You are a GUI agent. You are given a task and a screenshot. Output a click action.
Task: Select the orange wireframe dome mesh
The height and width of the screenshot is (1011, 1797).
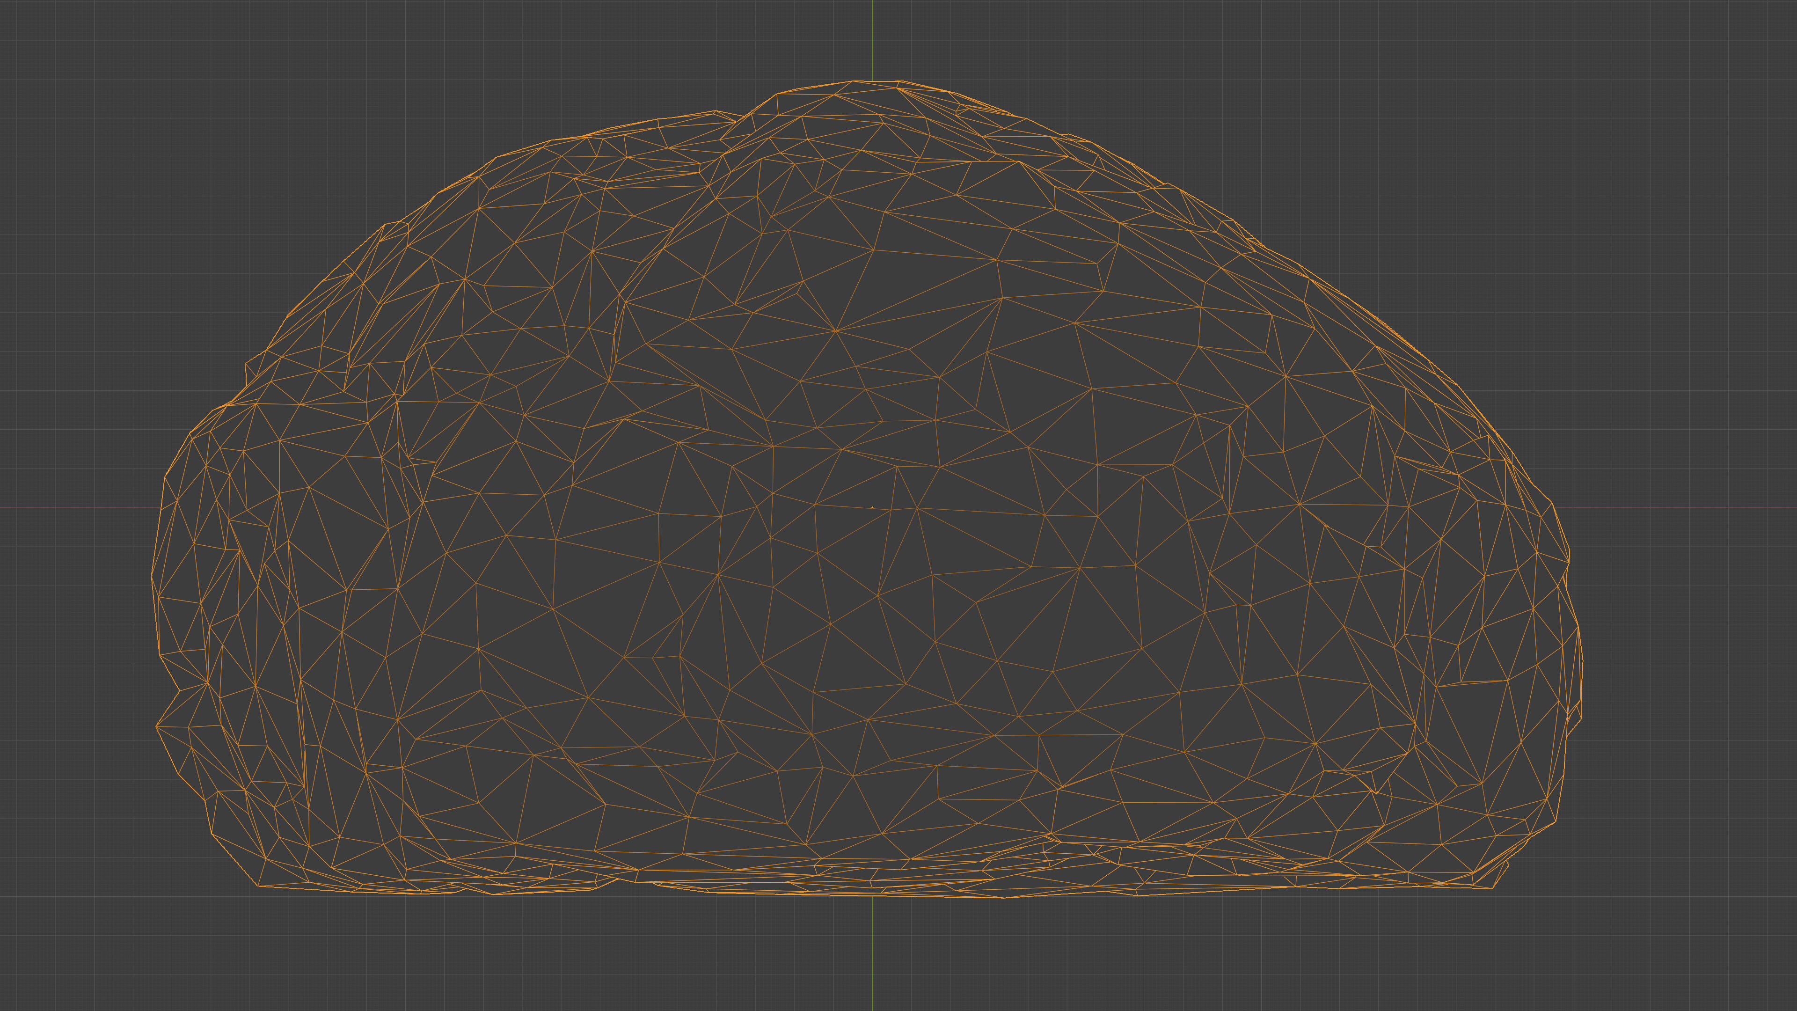[867, 488]
